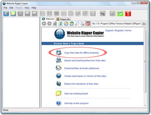Click the browser forward arrow
This screenshot has width=151, height=115.
[x=49, y=24]
